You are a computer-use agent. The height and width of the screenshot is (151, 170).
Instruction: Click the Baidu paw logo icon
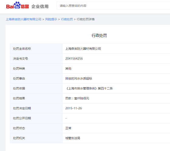coord(17,5)
